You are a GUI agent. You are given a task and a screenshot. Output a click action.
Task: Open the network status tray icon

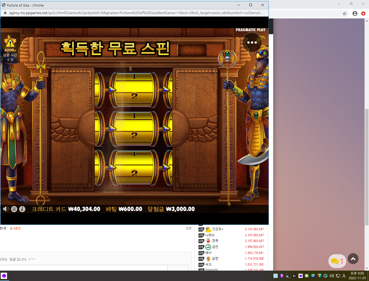pyautogui.click(x=338, y=276)
